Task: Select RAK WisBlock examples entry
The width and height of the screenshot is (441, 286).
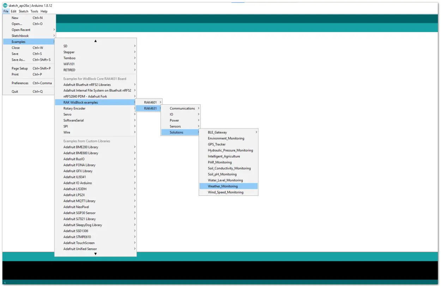Action: pyautogui.click(x=95, y=102)
